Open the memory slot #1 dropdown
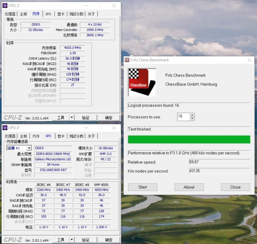The image size is (257, 244). click(x=29, y=148)
